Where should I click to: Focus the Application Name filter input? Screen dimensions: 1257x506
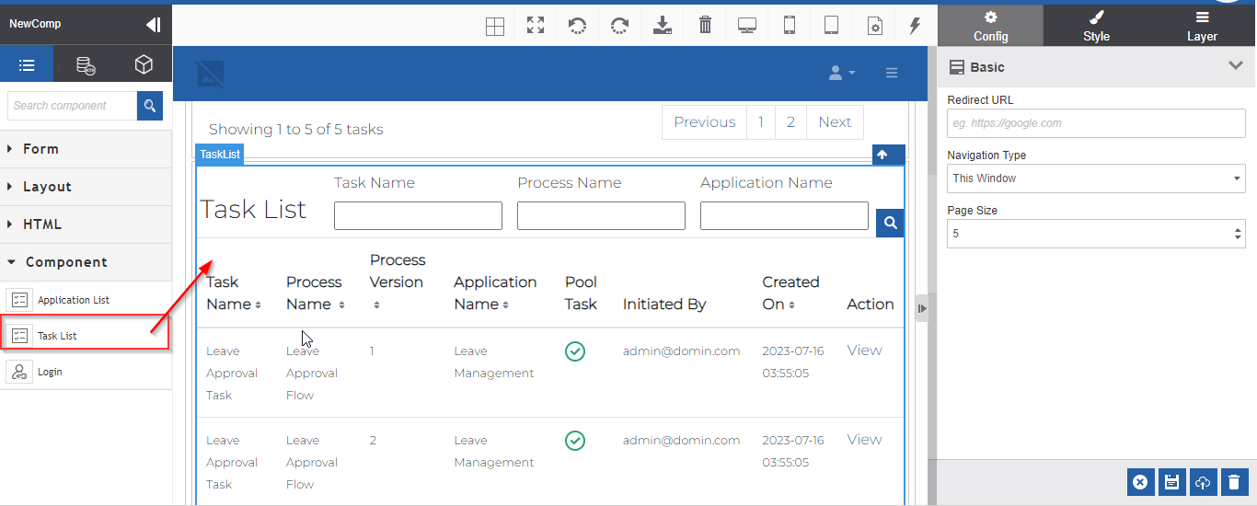pos(784,215)
